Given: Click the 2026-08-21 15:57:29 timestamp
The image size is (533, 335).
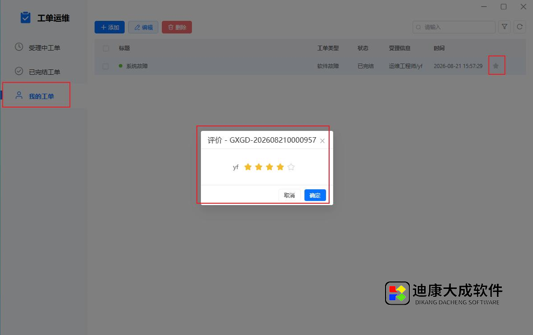Looking at the screenshot, I should [458, 66].
